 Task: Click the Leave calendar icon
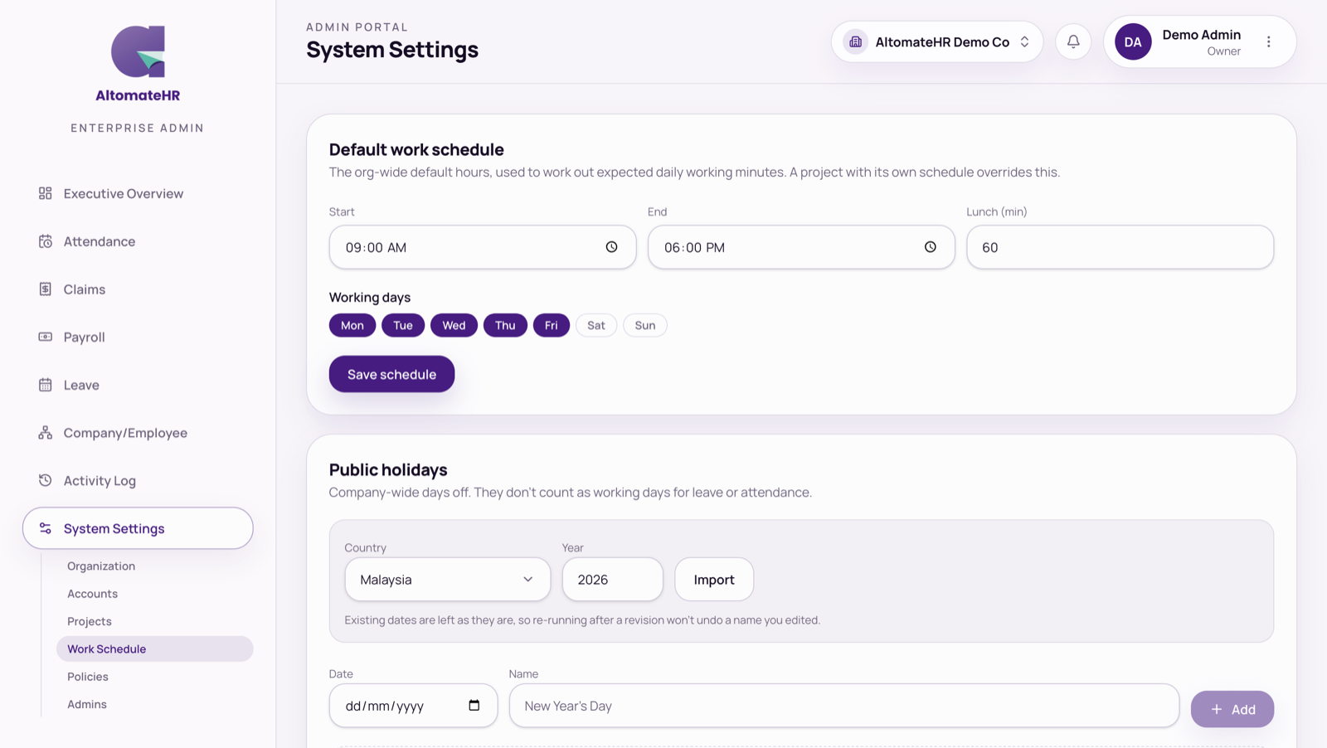tap(46, 385)
